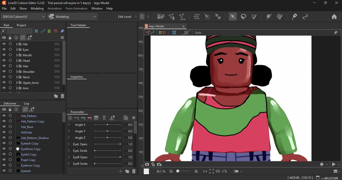342x180 pixels.
Task: Fit canvas to window using expand icon
Action: coord(211,171)
